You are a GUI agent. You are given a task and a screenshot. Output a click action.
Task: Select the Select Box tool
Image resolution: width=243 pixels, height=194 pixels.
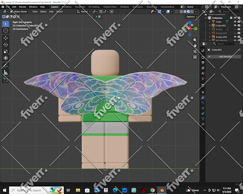6,24
